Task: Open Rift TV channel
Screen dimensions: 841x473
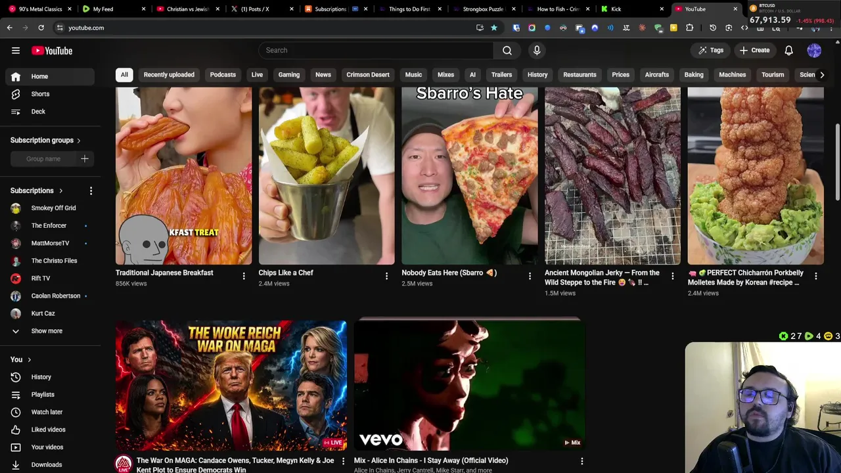Action: 50,279
